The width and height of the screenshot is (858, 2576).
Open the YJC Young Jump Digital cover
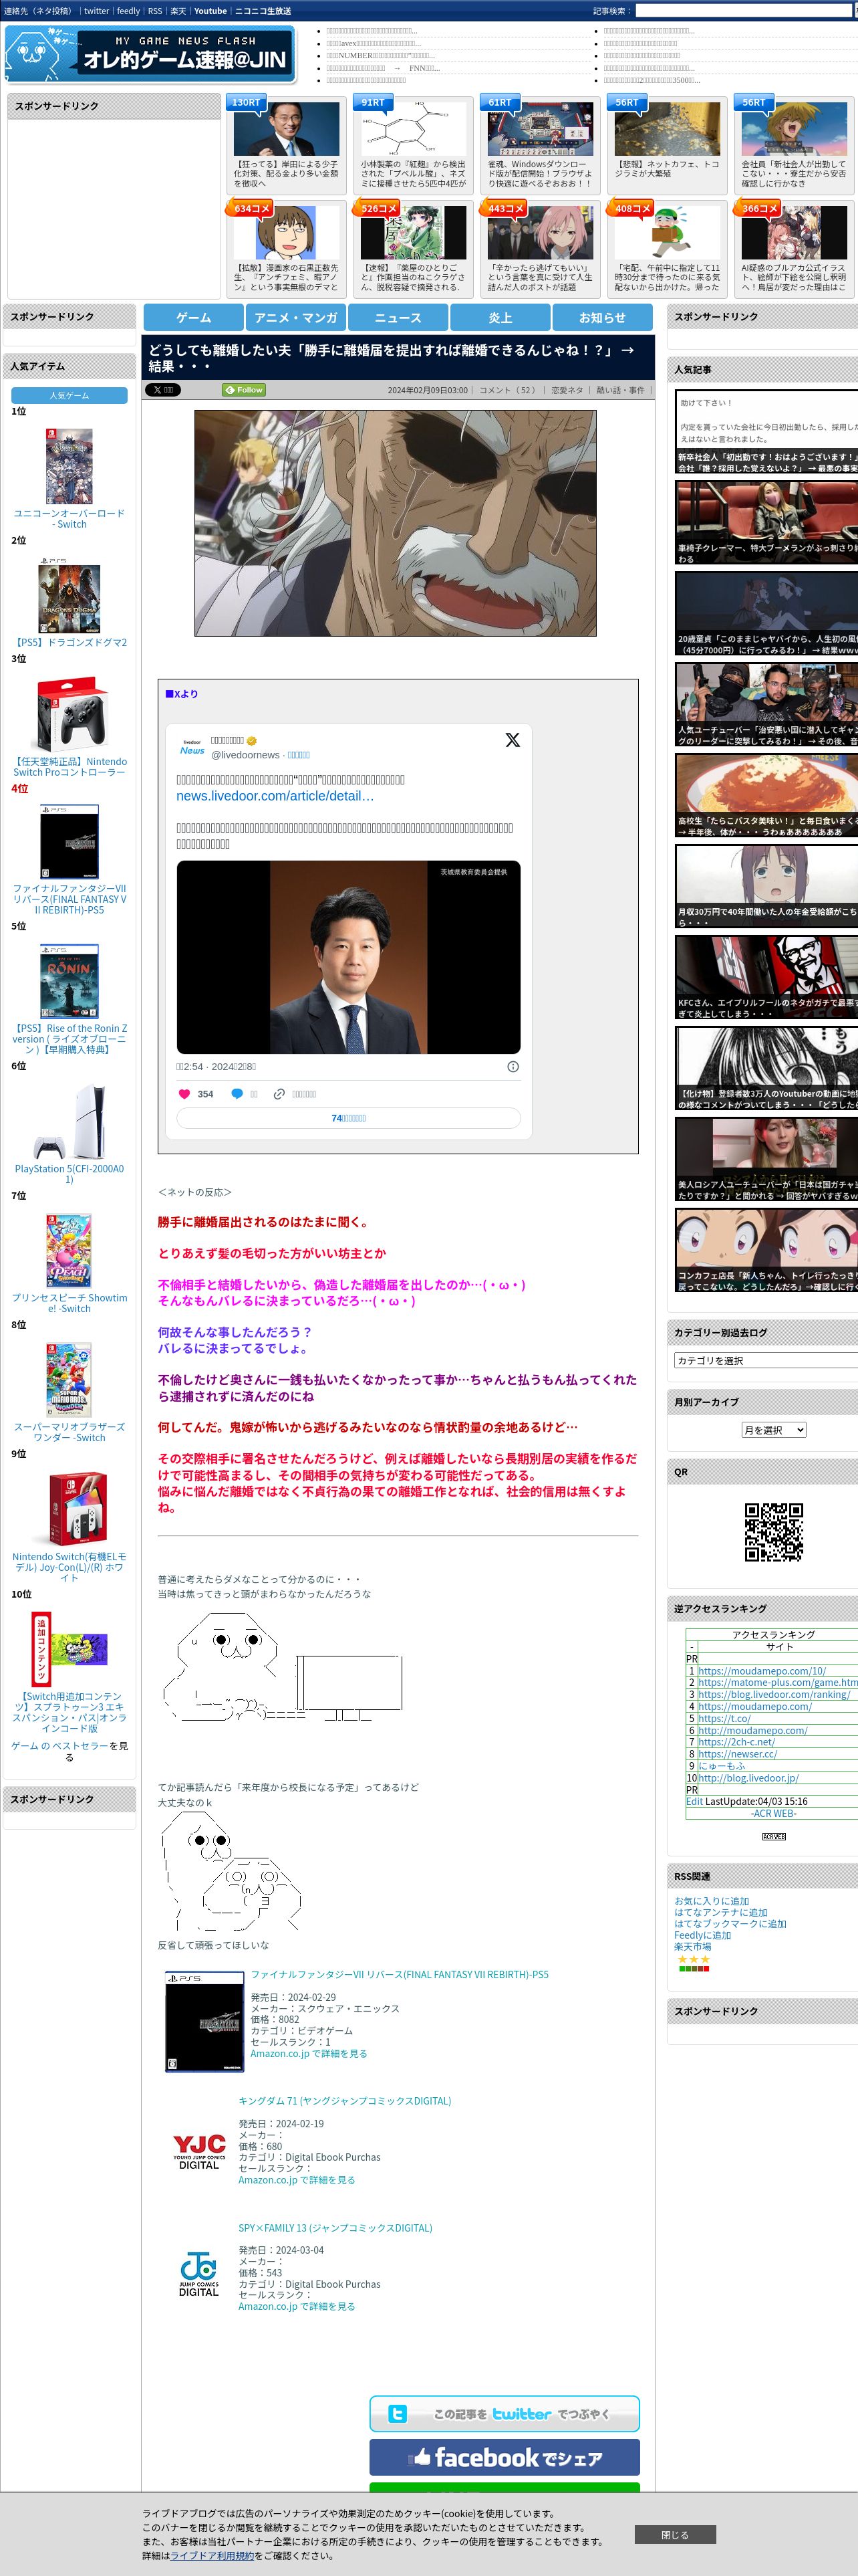(198, 2151)
